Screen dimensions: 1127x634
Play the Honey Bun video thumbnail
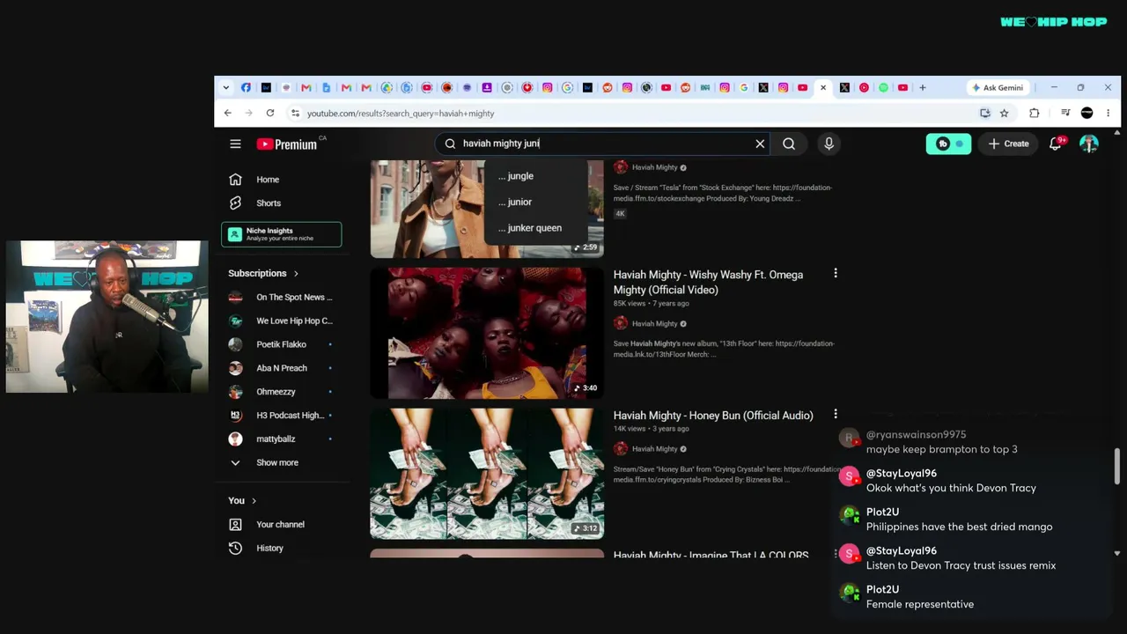(487, 473)
